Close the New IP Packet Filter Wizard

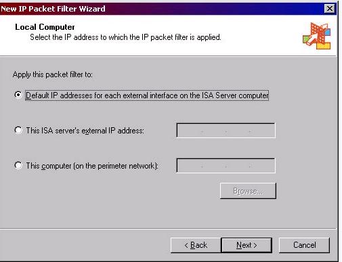tap(330, 9)
